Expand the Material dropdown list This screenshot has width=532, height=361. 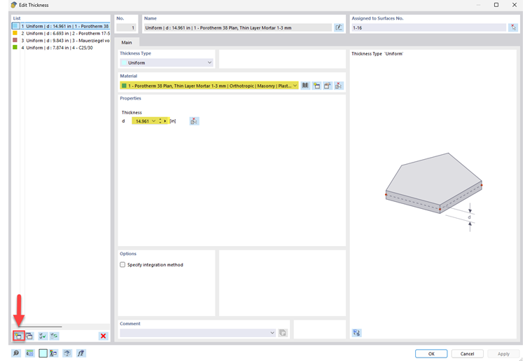pos(295,86)
